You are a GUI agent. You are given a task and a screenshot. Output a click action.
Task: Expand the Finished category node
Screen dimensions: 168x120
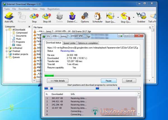point(7,51)
